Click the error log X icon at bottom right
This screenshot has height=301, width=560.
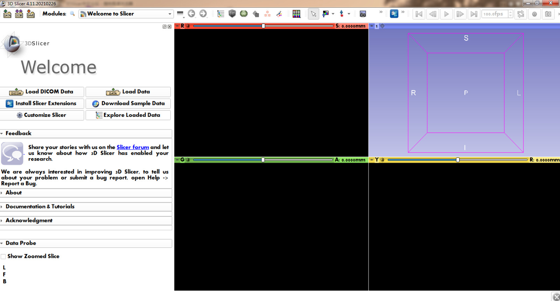556,297
